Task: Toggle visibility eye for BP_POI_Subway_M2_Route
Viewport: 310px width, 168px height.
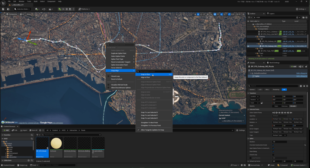Action: click(249, 46)
